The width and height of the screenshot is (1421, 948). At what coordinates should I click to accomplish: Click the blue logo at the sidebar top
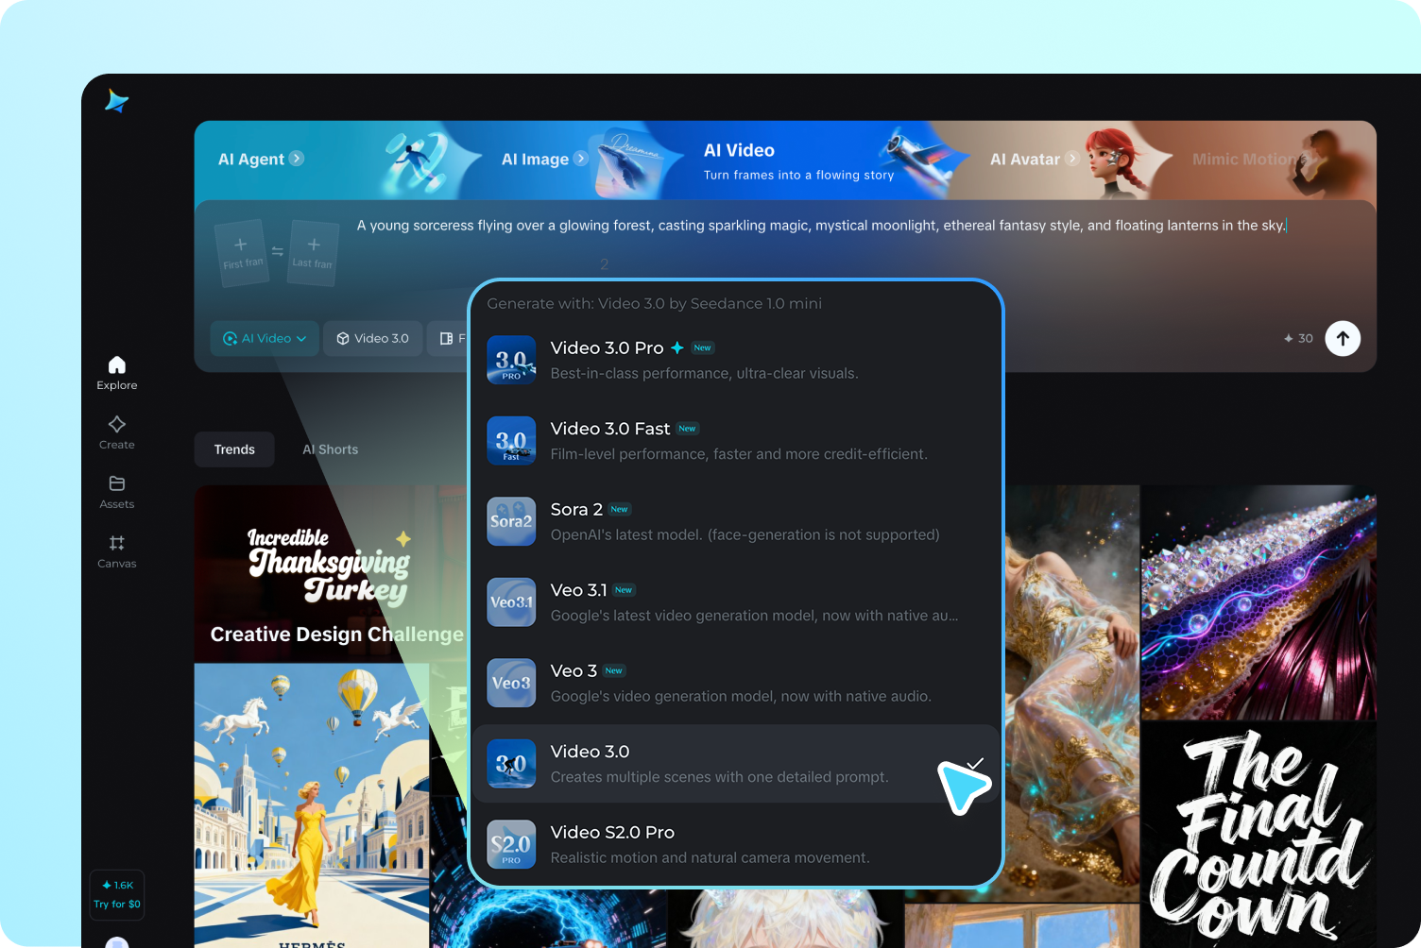point(116,100)
